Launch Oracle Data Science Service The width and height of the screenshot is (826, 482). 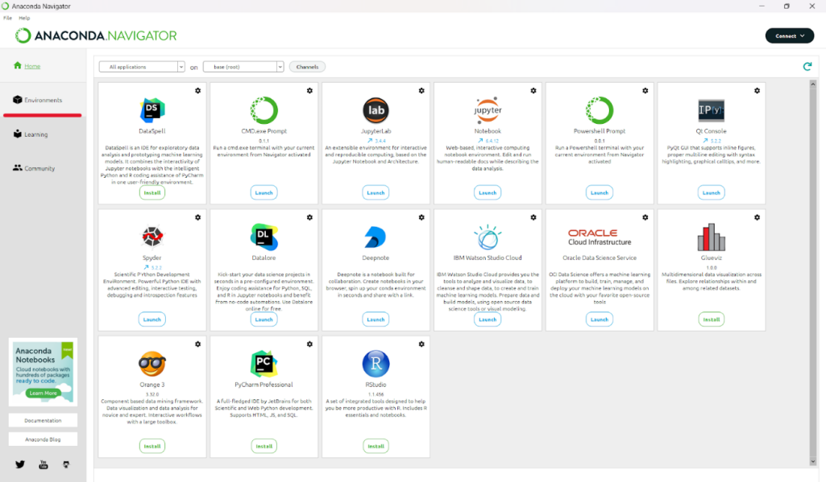600,319
